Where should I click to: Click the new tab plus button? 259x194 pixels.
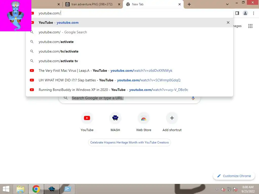189,4
